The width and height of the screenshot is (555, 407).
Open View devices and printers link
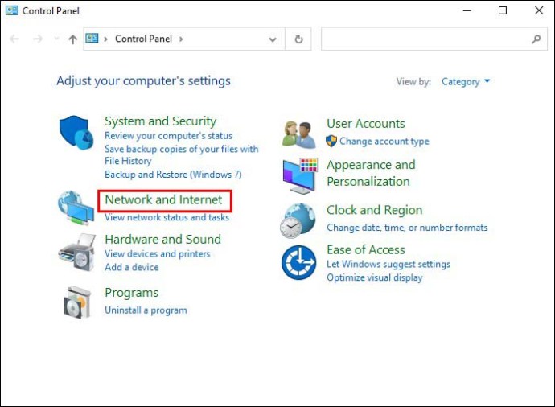[x=157, y=253]
